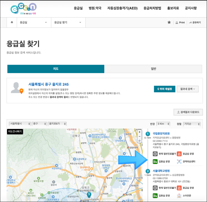Open the 국립중앙의료원 hospital link
The image size is (207, 202).
click(x=161, y=133)
